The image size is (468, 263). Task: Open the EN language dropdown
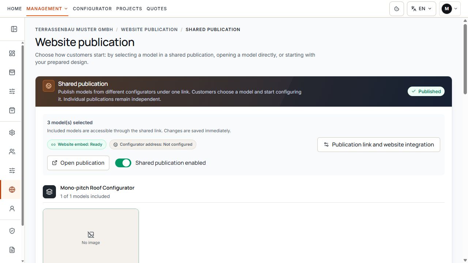[421, 9]
